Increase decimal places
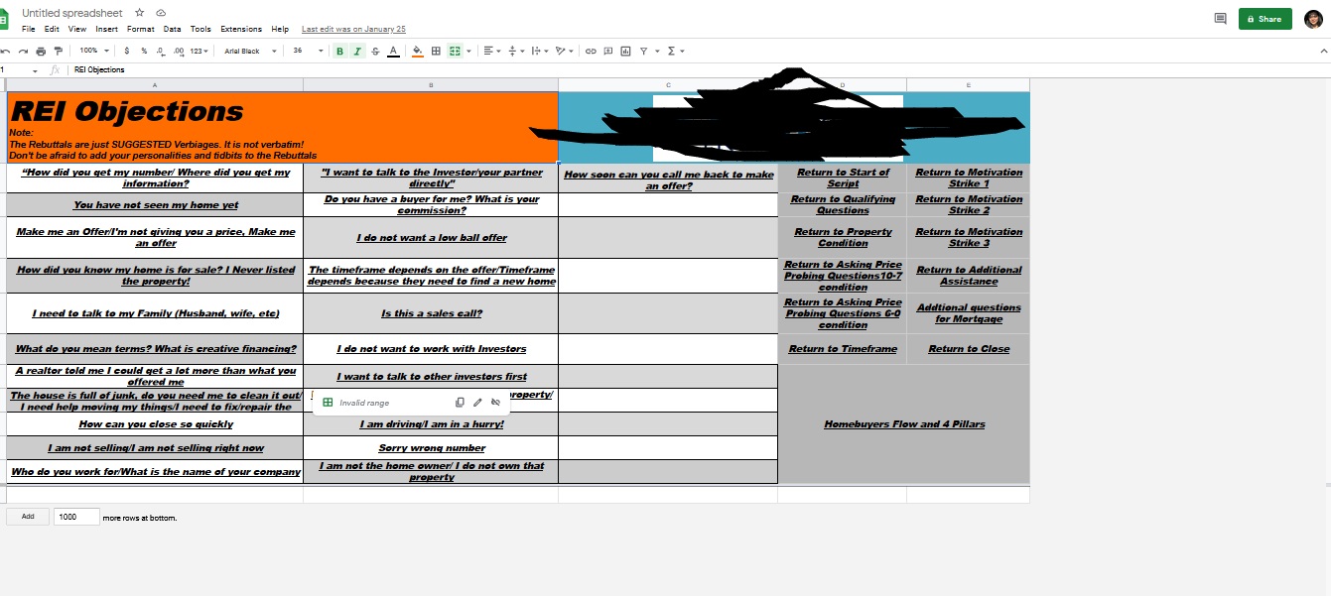The width and height of the screenshot is (1331, 596). 179,51
